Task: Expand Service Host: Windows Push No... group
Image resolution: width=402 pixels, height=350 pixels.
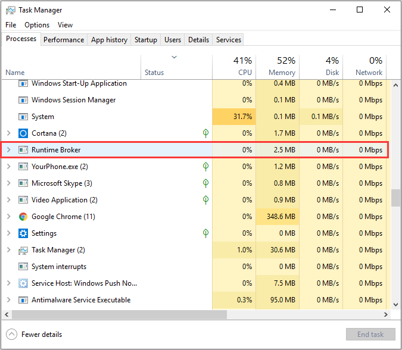Action: (9, 283)
